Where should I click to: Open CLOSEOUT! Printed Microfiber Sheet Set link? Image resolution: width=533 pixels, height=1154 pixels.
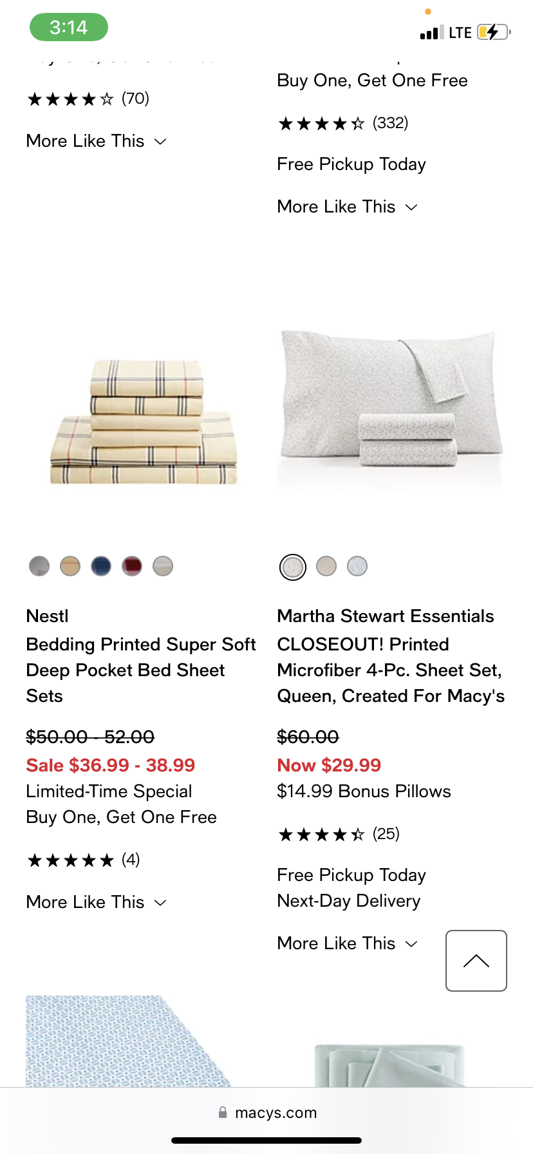(x=390, y=670)
